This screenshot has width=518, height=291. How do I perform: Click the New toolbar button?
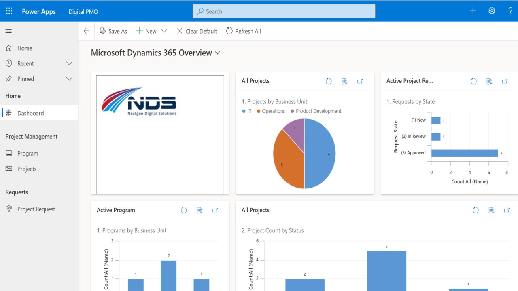coord(146,31)
